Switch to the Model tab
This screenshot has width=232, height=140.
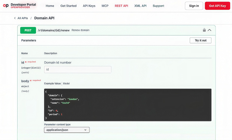coord(66,83)
